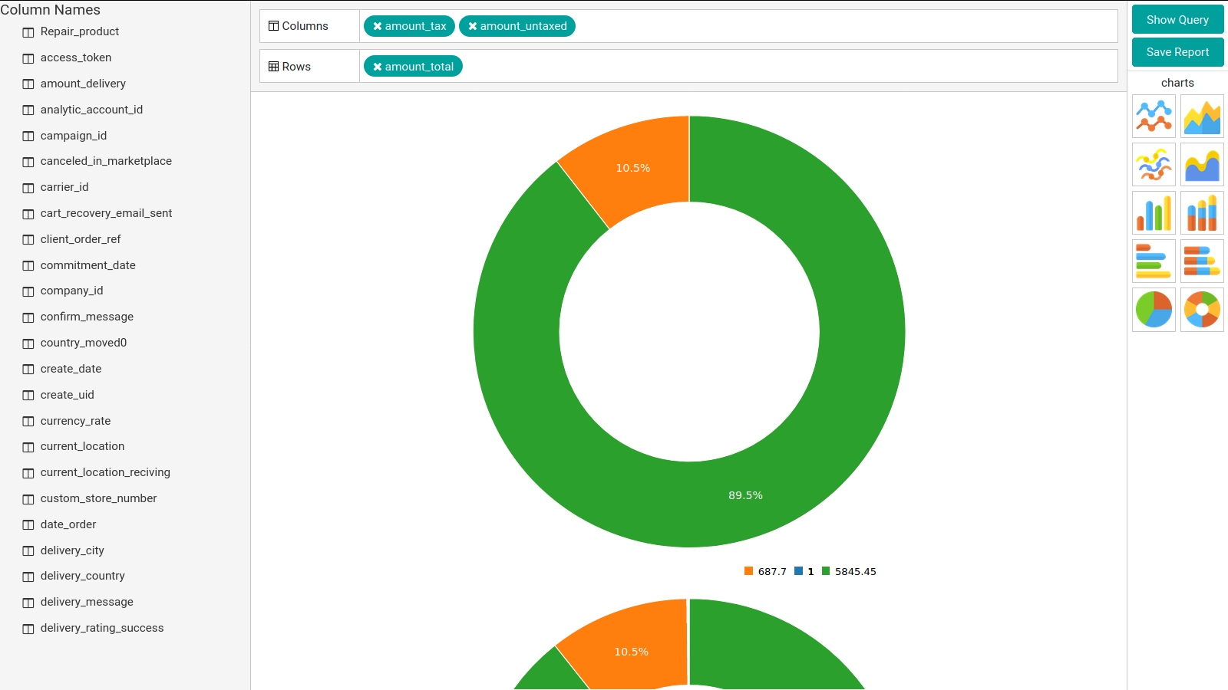This screenshot has height=690, width=1228.
Task: Click column icon beside access_token
Action: pos(28,58)
